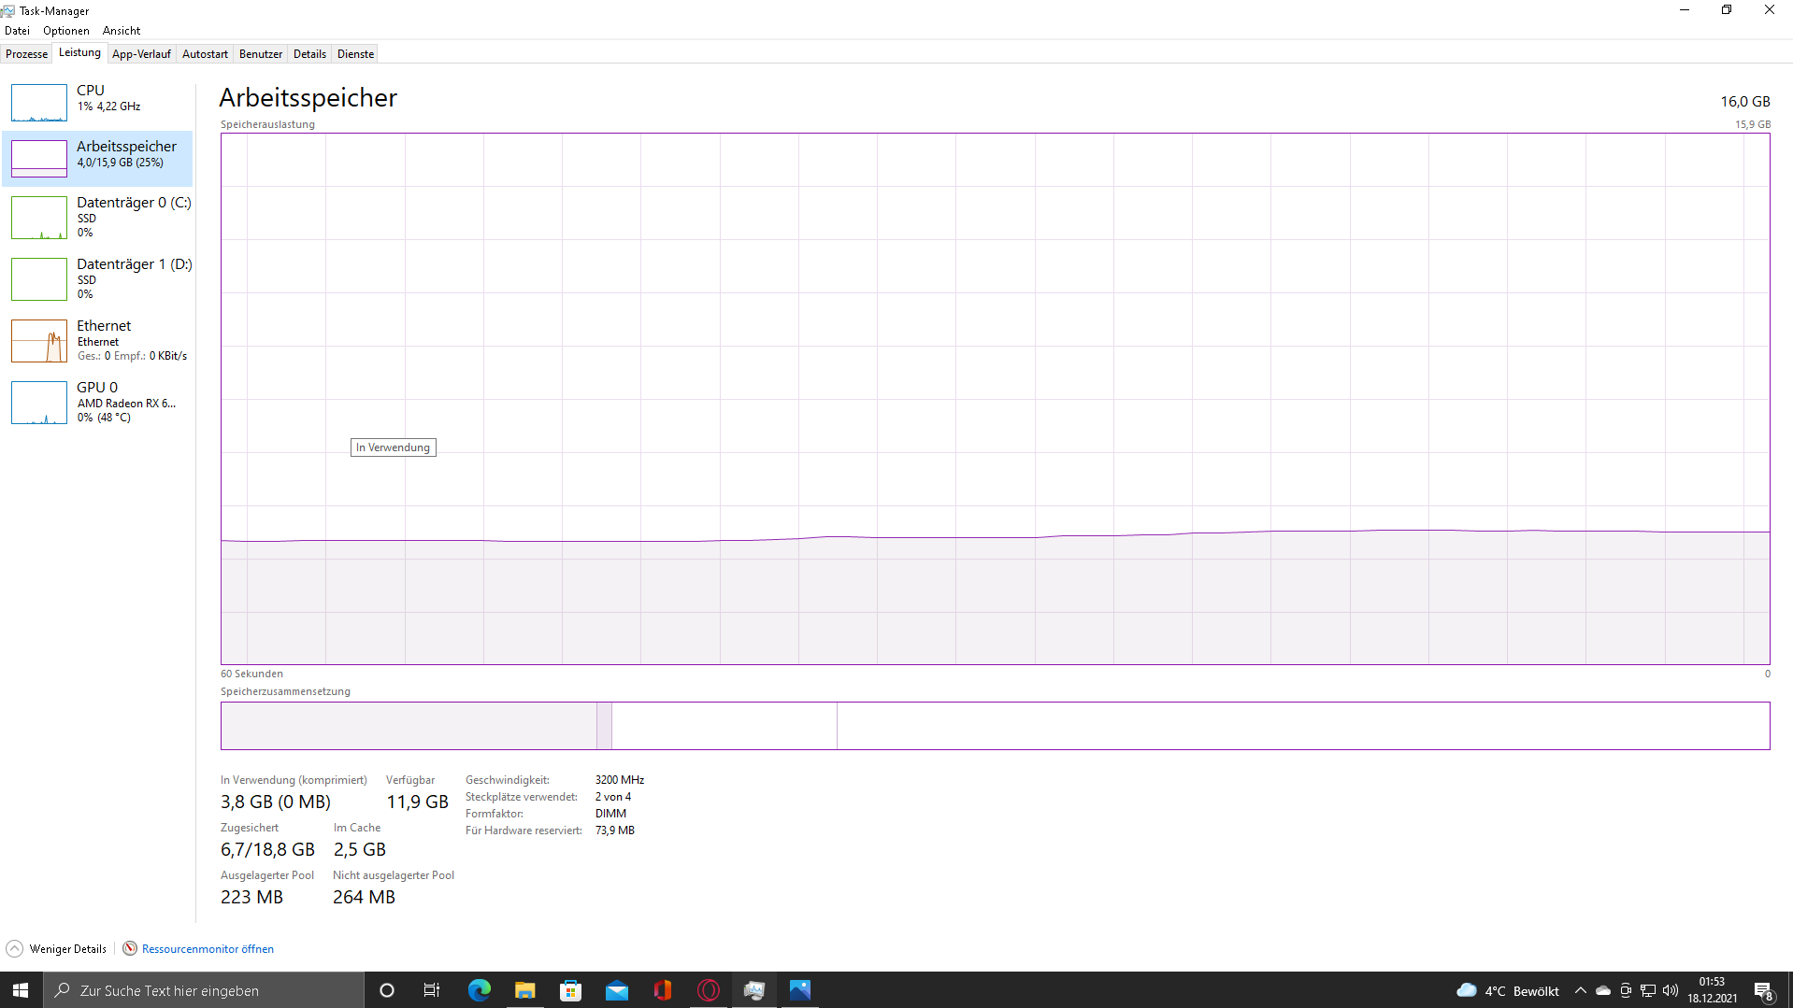This screenshot has width=1793, height=1008.
Task: Click the 16,0 GB total memory label
Action: tap(1745, 101)
